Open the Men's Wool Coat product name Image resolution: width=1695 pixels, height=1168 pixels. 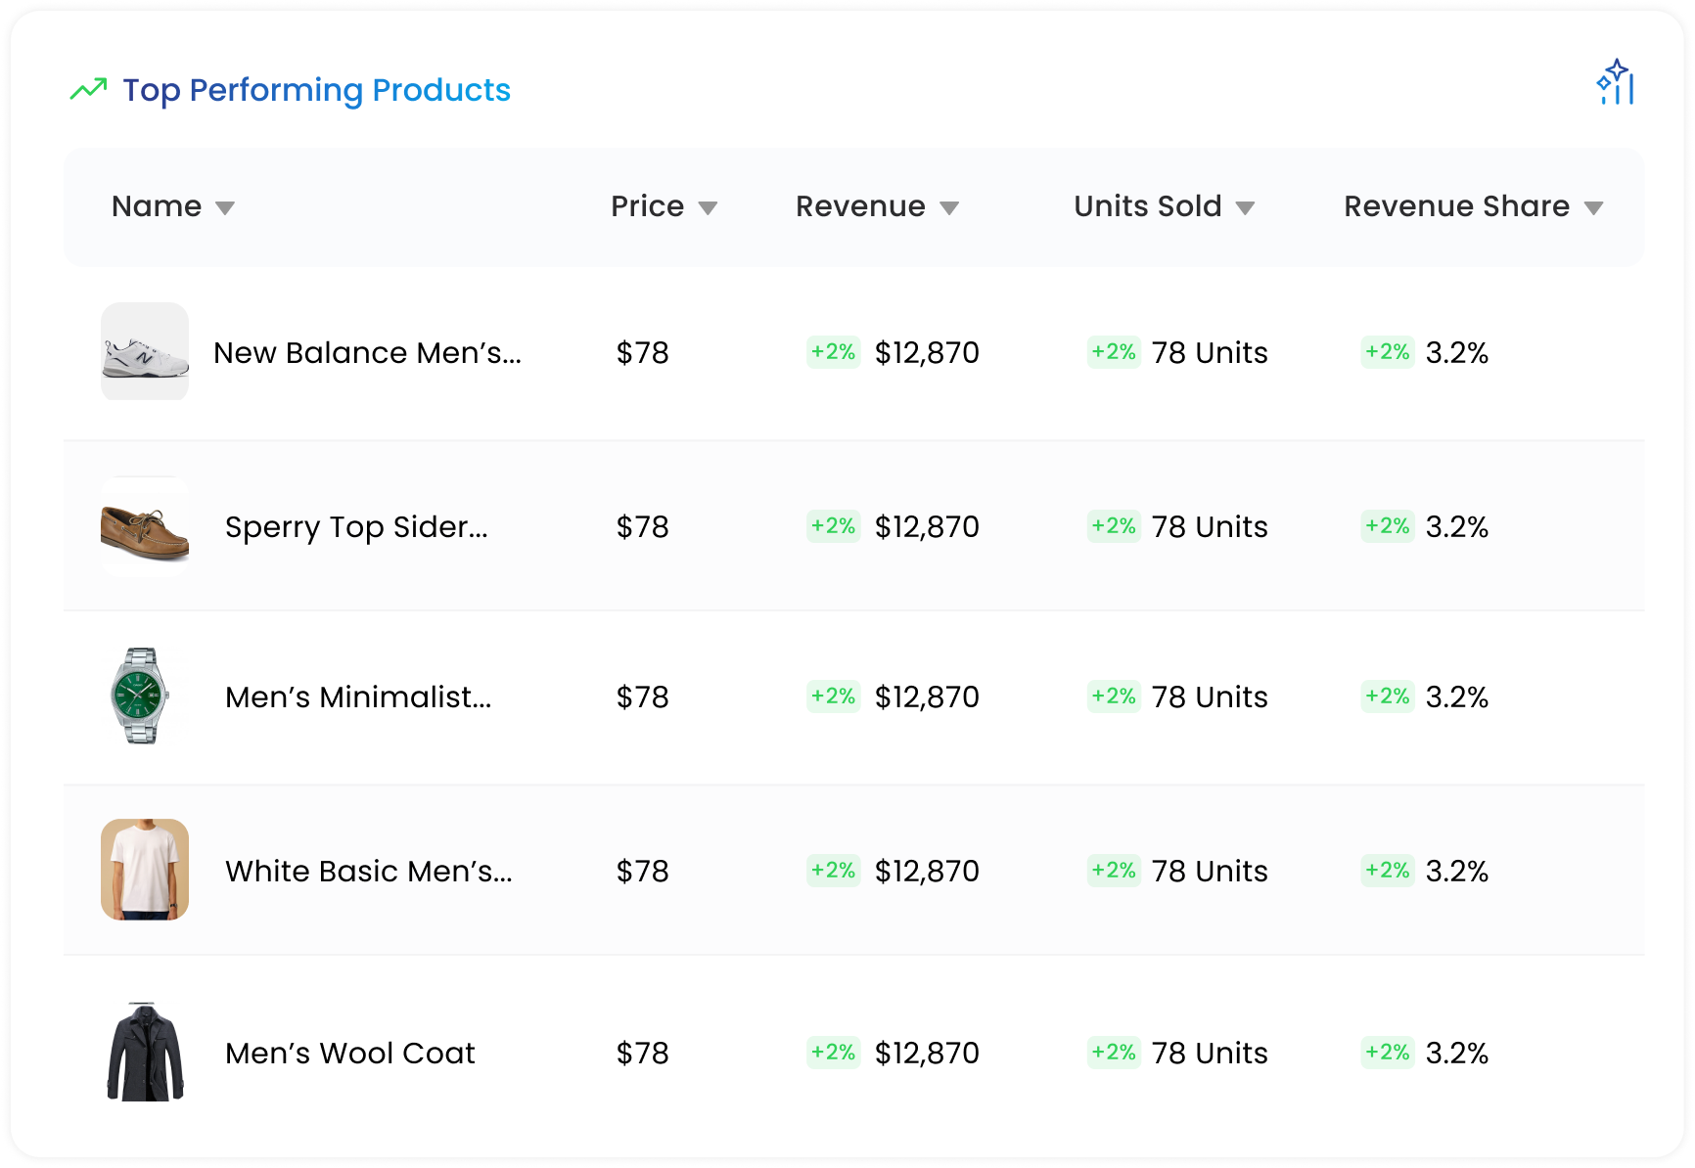pos(350,1053)
